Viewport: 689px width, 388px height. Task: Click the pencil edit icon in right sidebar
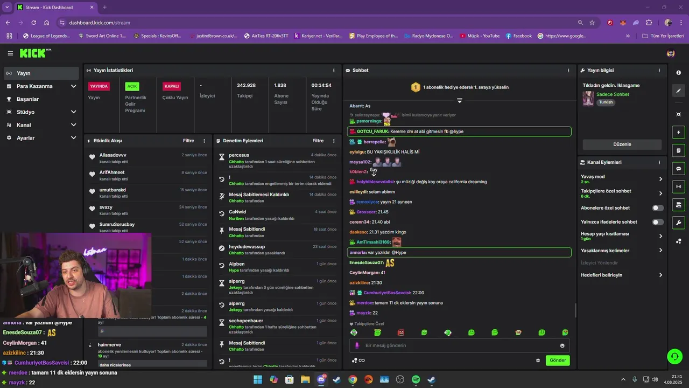pos(678,91)
